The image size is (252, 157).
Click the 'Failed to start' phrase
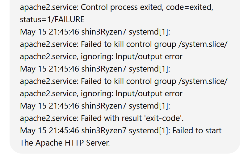tap(197, 130)
